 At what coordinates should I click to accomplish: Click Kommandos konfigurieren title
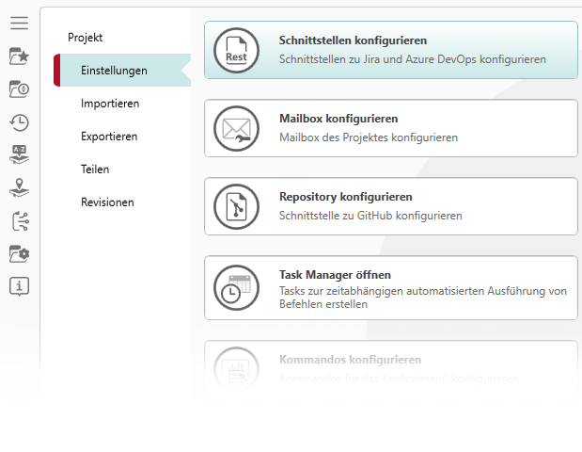(351, 360)
